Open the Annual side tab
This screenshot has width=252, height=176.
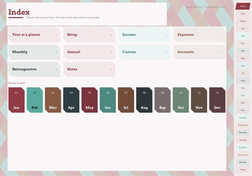click(243, 140)
